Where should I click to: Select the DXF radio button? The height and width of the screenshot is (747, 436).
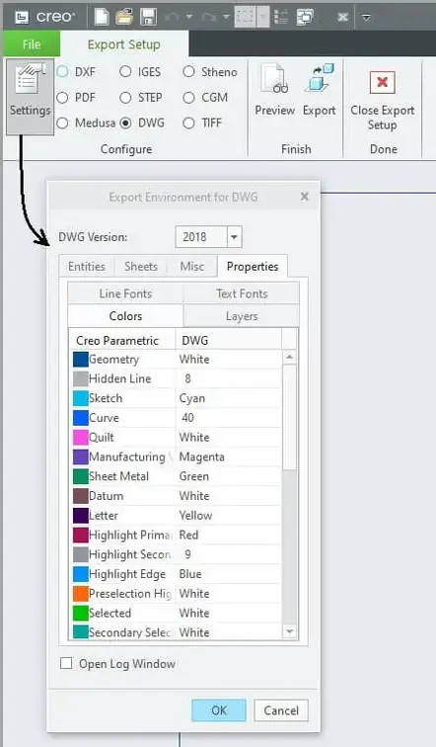point(62,72)
